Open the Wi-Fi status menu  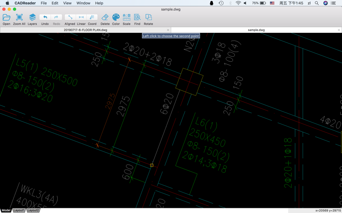(x=238, y=3)
